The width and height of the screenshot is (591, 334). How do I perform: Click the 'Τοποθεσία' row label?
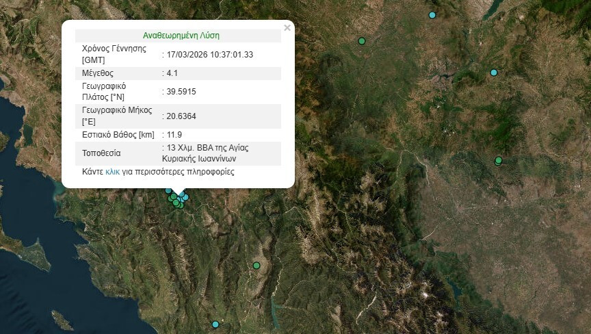pos(101,153)
